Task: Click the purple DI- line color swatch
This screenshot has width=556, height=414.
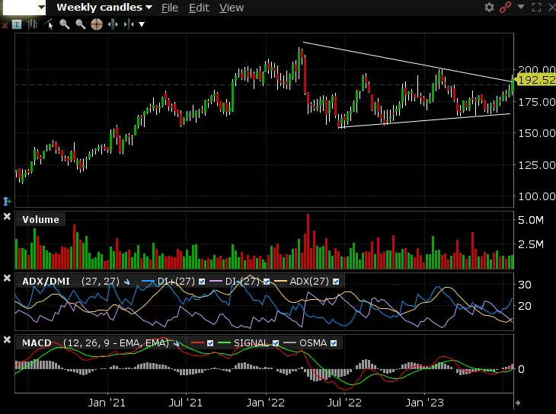Action: [x=216, y=282]
